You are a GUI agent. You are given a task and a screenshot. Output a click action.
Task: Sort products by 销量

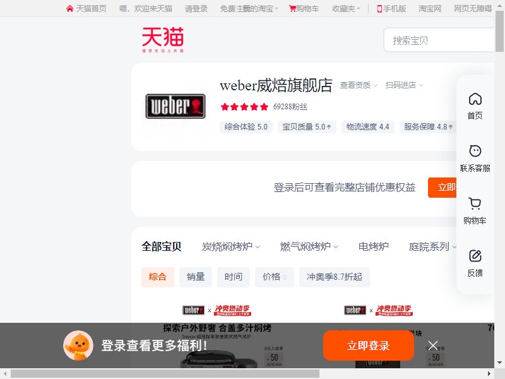(x=196, y=277)
